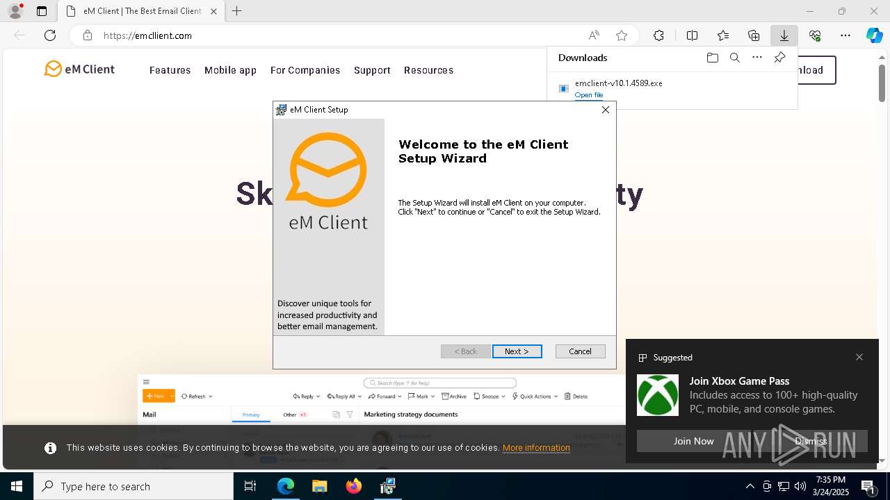Add this page to favorites with star icon
The width and height of the screenshot is (890, 500).
click(622, 35)
